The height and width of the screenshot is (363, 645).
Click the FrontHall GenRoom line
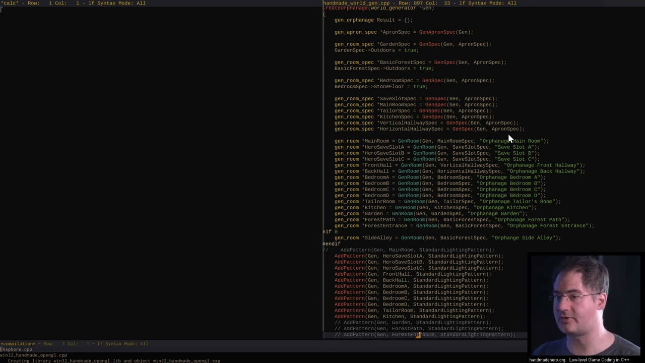pos(460,165)
